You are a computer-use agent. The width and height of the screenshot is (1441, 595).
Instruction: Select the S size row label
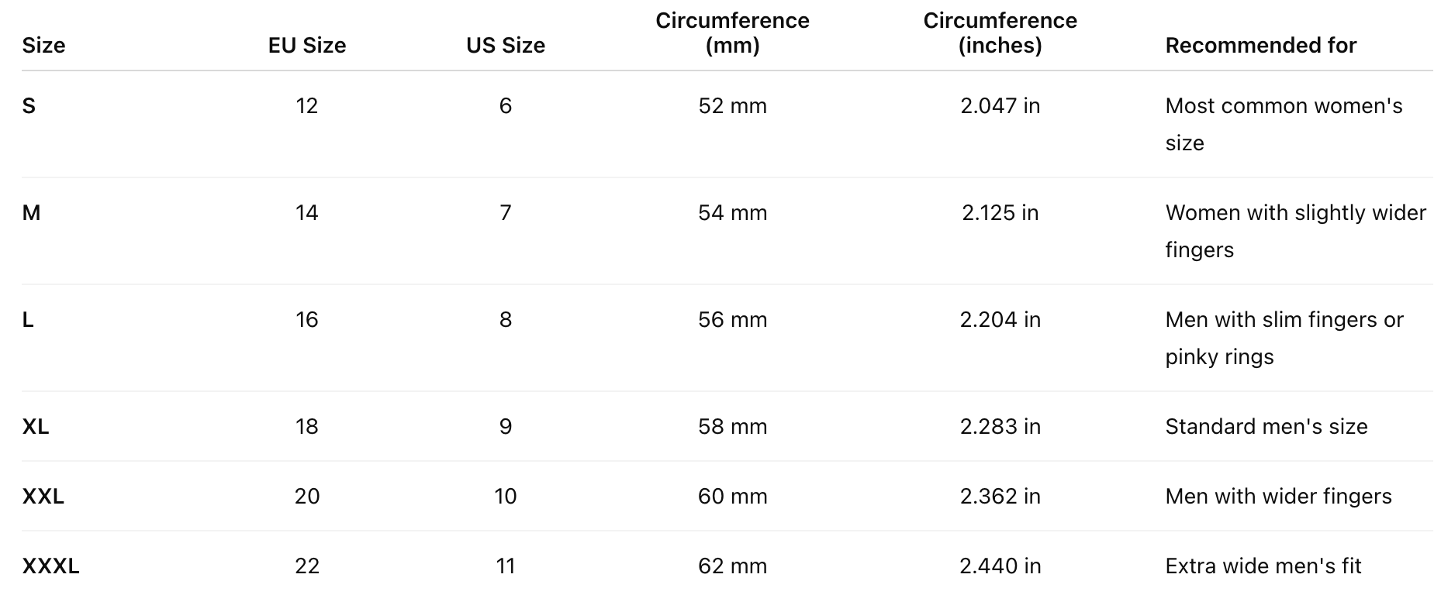coord(29,106)
